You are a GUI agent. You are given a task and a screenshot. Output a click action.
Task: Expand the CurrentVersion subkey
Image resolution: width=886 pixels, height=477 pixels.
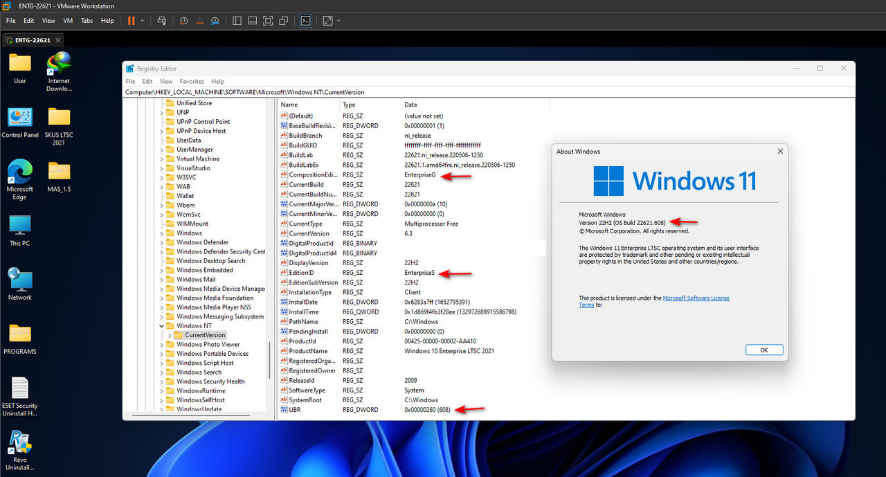170,335
